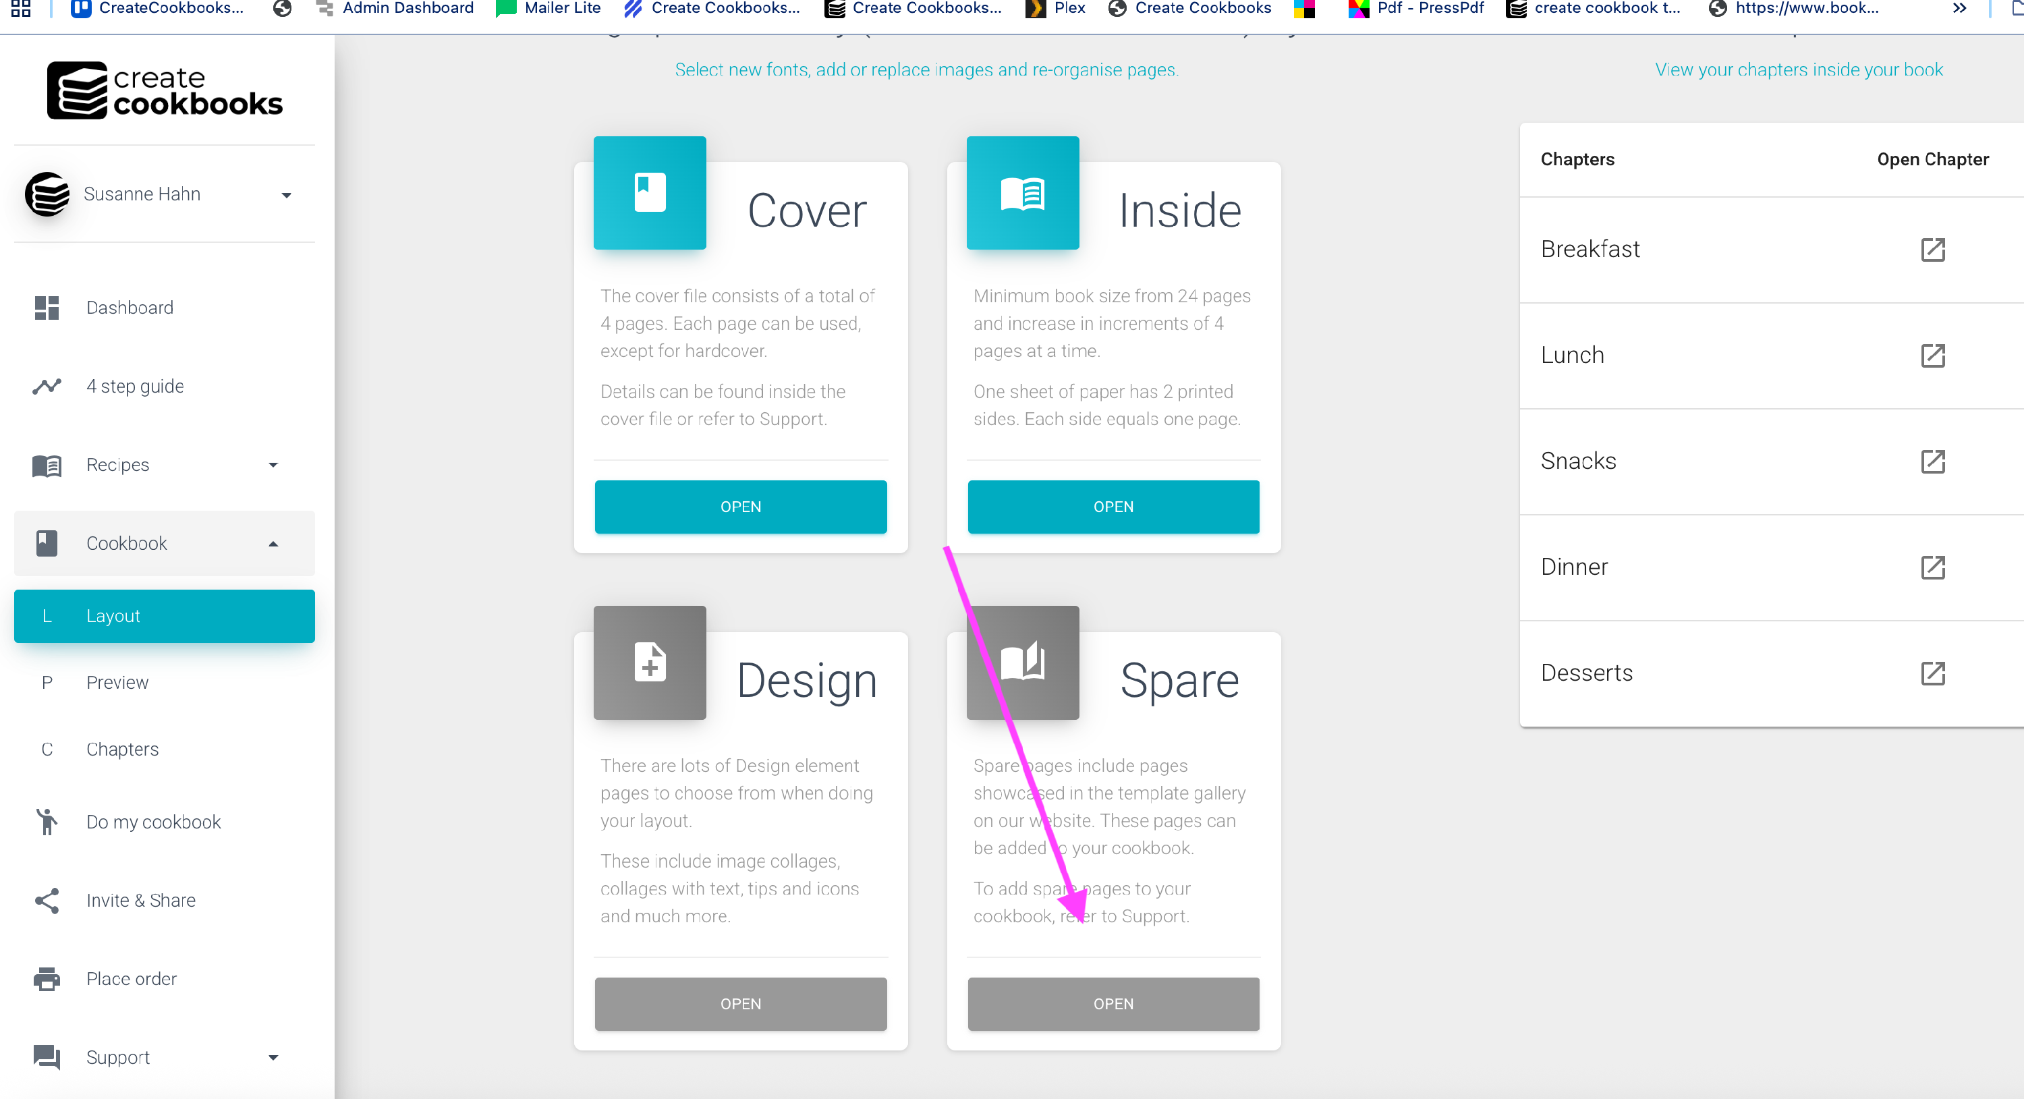Expand the Support sidebar submenu
The width and height of the screenshot is (2024, 1099).
[x=273, y=1057]
